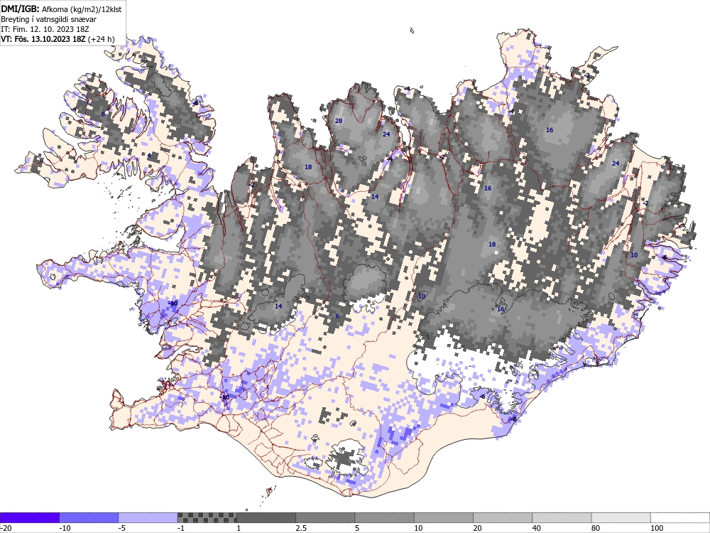The width and height of the screenshot is (710, 533).
Task: Click the '-8' value on the southeast coast
Action: pos(513,419)
